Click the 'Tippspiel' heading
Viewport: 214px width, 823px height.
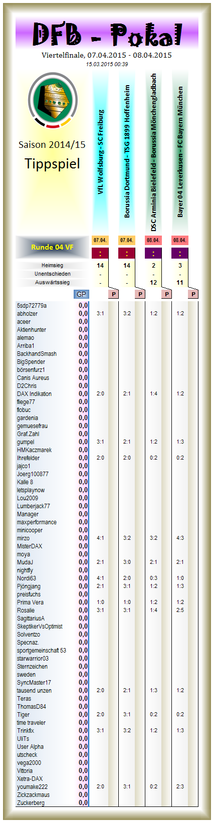coord(52,163)
